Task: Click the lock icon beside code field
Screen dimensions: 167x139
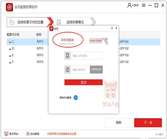Action: pos(68,69)
